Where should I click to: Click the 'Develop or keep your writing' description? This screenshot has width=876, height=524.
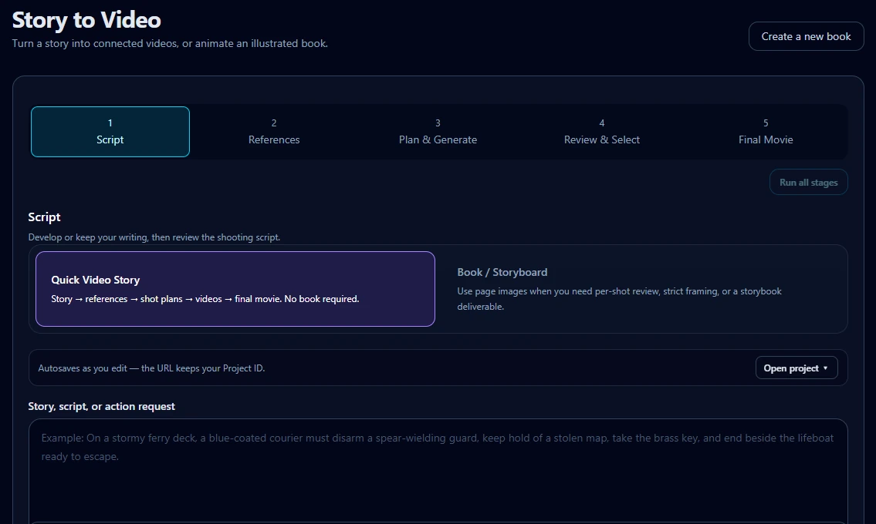coord(154,237)
